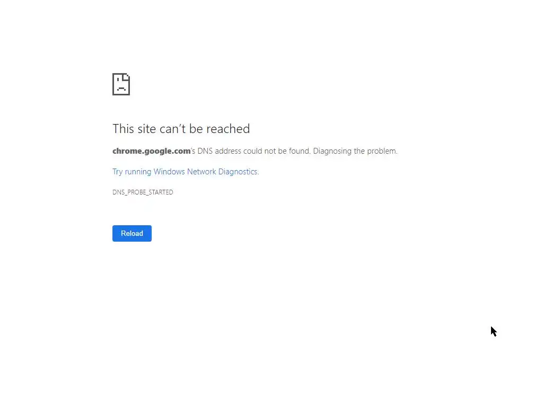Select the 'This site can't be reached' heading
The width and height of the screenshot is (543, 407).
coord(181,129)
